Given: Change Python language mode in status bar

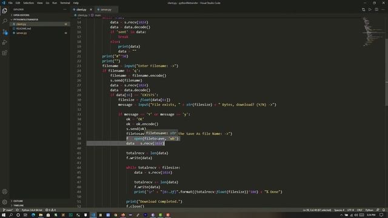Looking at the screenshot, I should pyautogui.click(x=369, y=210).
